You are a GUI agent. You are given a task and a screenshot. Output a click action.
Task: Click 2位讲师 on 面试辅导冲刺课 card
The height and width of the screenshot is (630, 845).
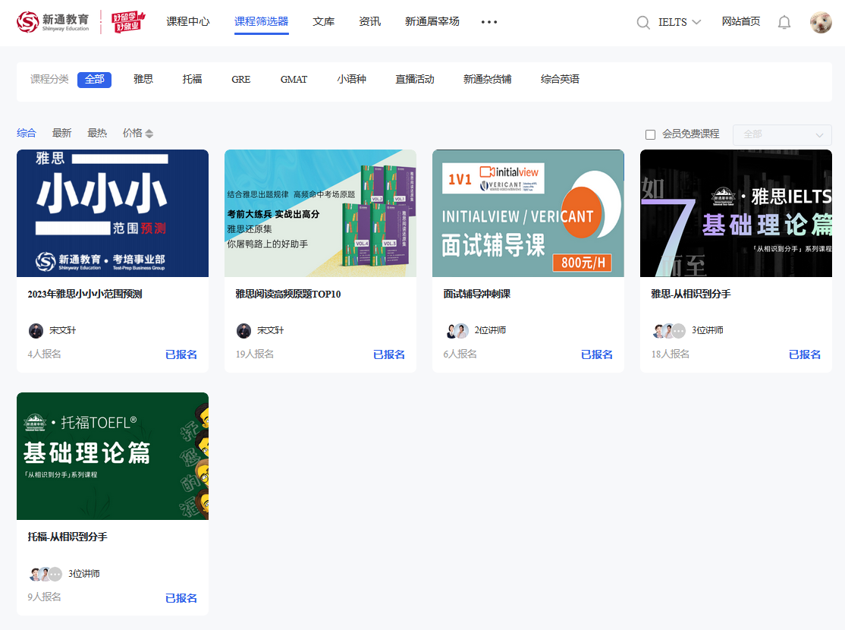coord(491,330)
